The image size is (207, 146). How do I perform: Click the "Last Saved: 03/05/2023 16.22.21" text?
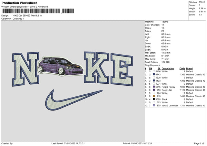[x=68, y=144]
